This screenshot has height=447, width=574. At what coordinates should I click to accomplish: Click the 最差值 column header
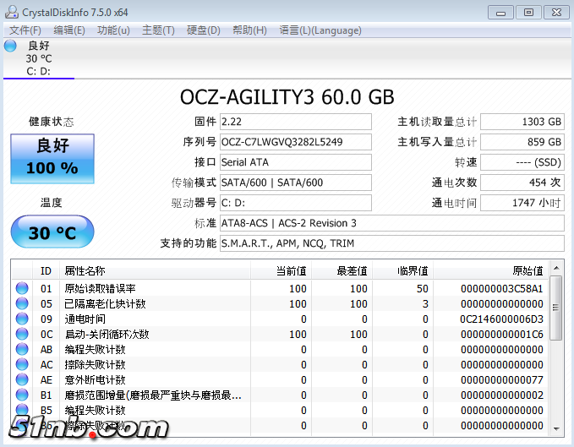[x=342, y=271]
